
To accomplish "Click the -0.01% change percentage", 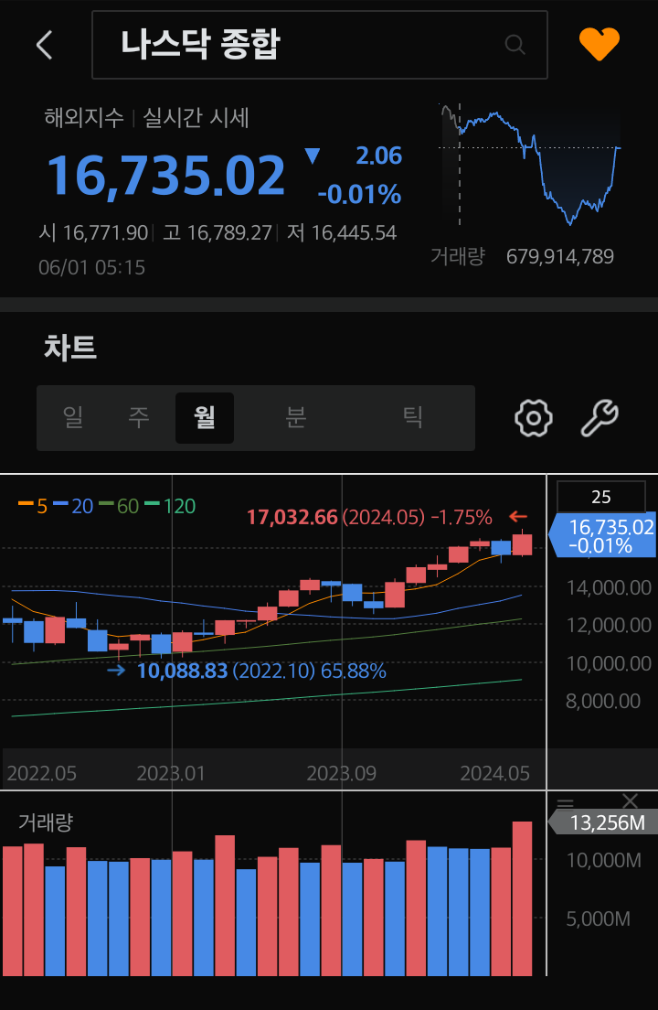I will [x=359, y=194].
